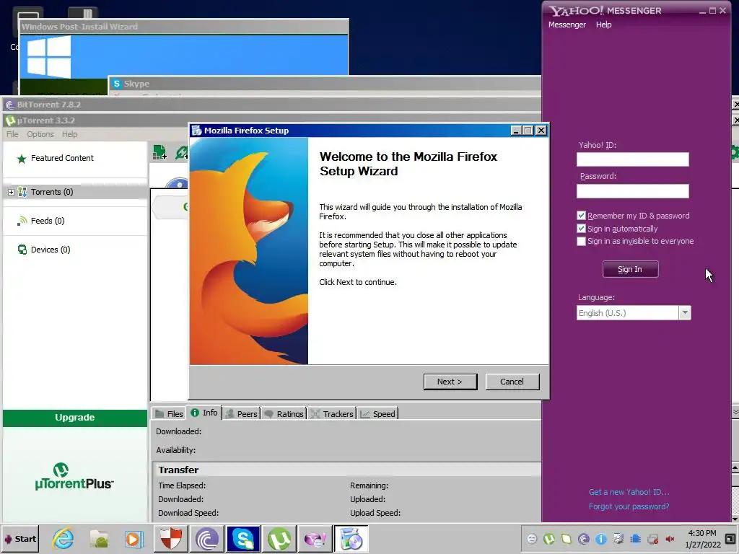
Task: Uncheck Remember my ID & password
Action: point(581,216)
